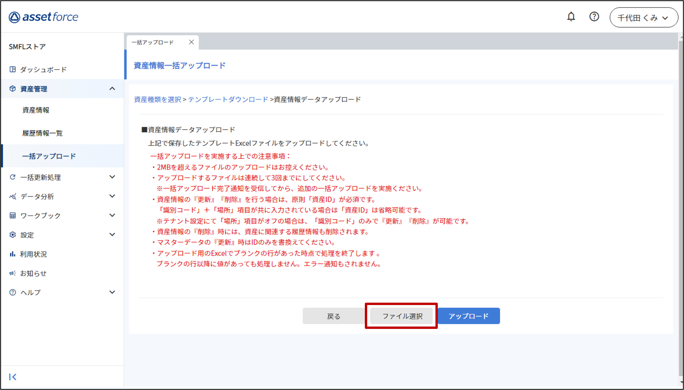
Task: Click the ダッシュボード dashboard icon
Action: (x=12, y=70)
